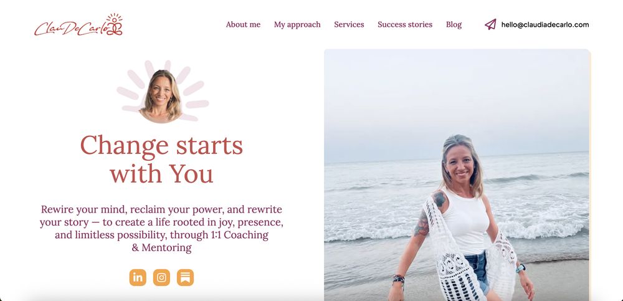The height and width of the screenshot is (301, 623).
Task: Open the Instagram social icon
Action: [161, 277]
